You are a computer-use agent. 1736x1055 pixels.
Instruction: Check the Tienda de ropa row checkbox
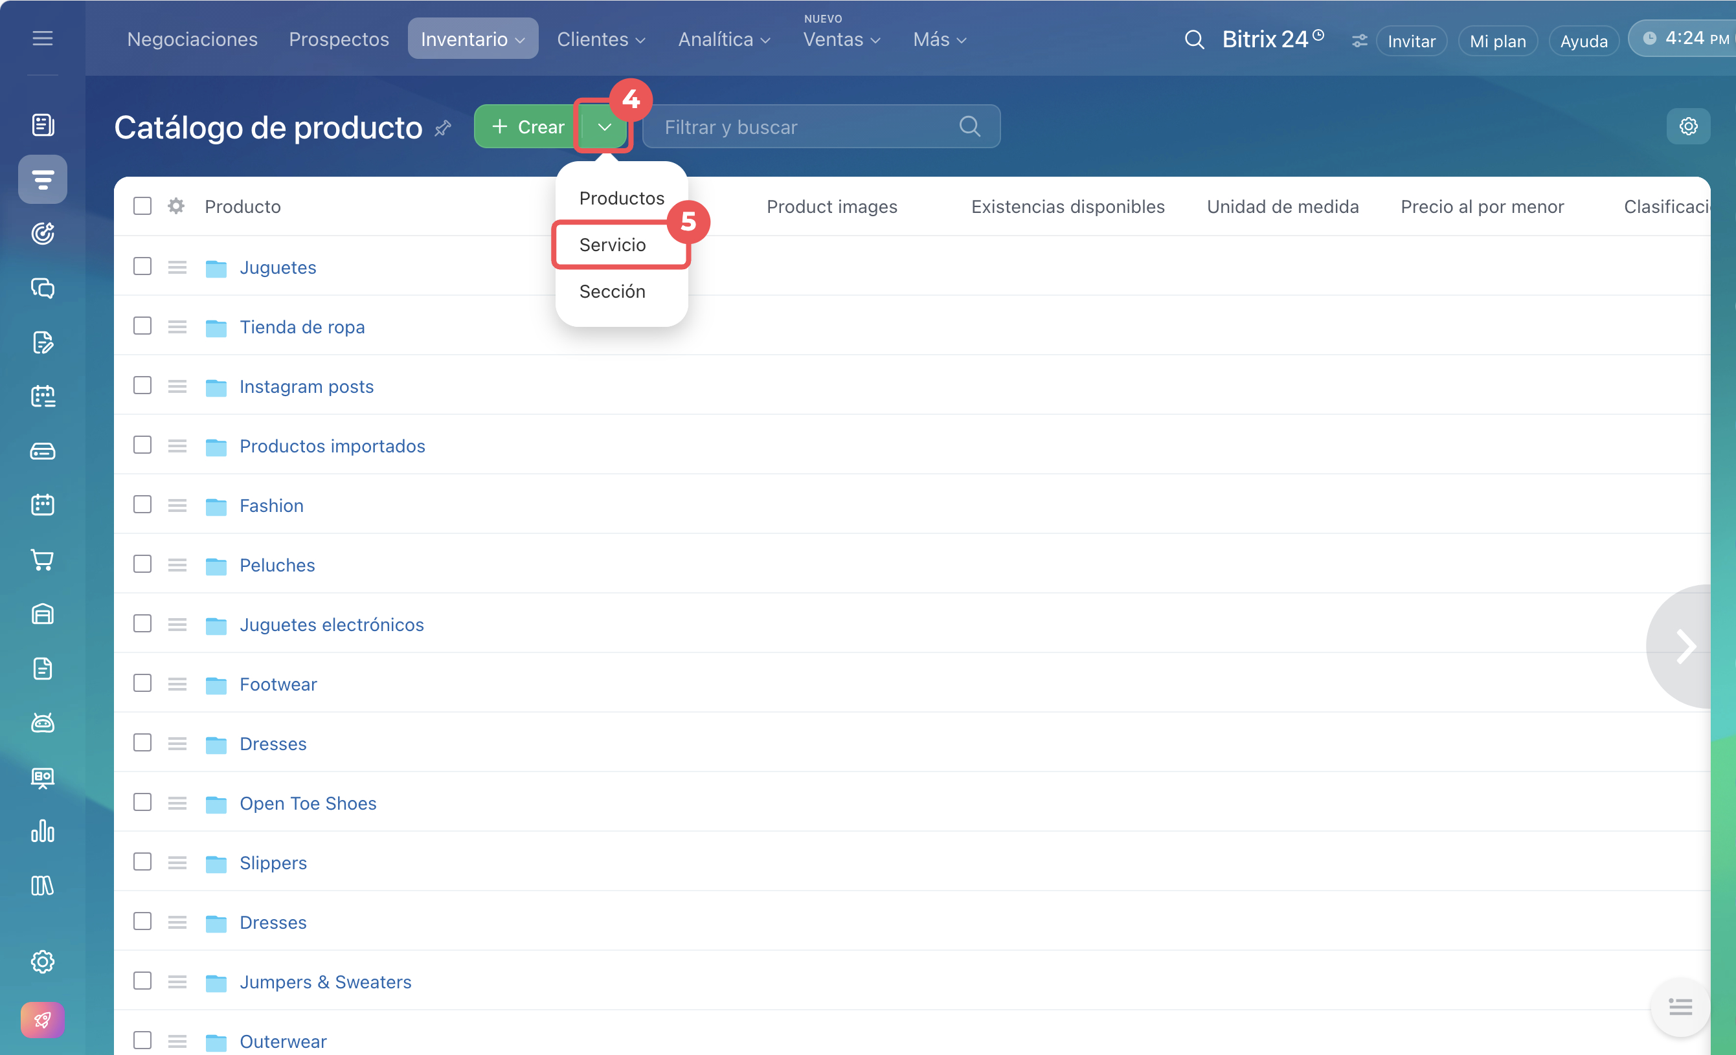click(142, 326)
